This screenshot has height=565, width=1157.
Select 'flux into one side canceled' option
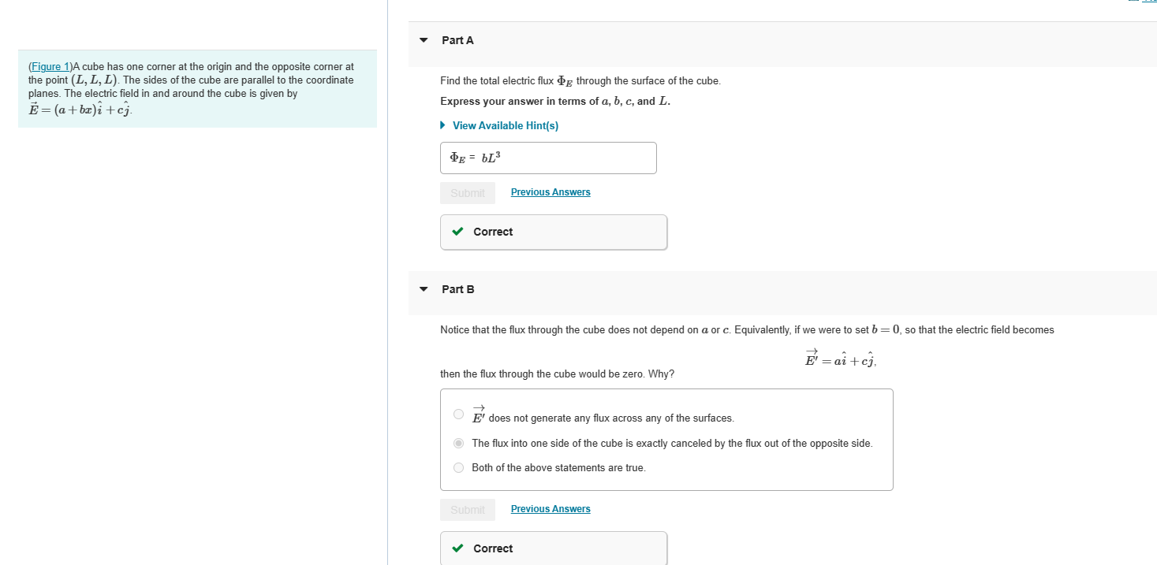[x=459, y=443]
